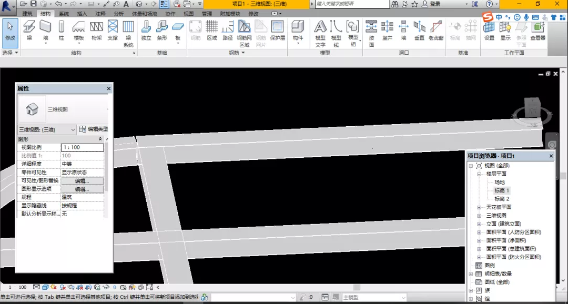The width and height of the screenshot is (568, 304).
Task: Click the Undo arrow in quick access toolbar
Action: click(58, 4)
